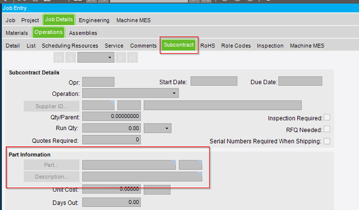This screenshot has height=210, width=359.
Task: Select the Subcontract sub-tab
Action: (179, 45)
